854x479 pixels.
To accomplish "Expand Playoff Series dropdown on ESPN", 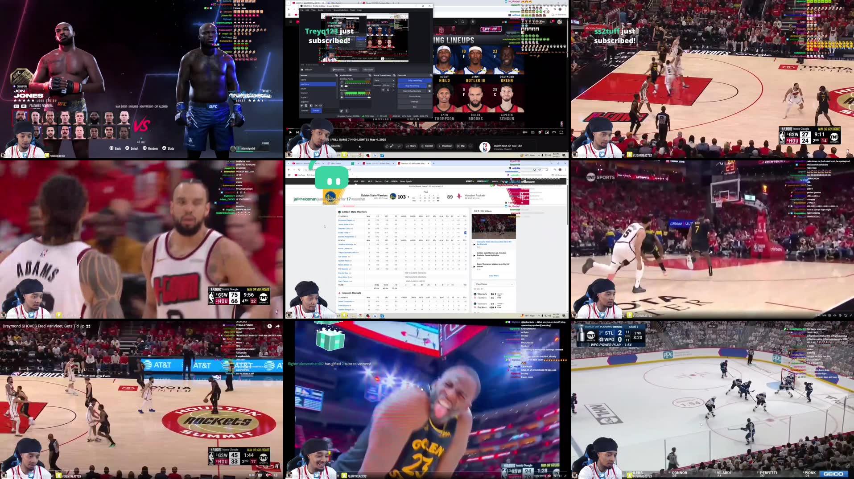I will [493, 284].
